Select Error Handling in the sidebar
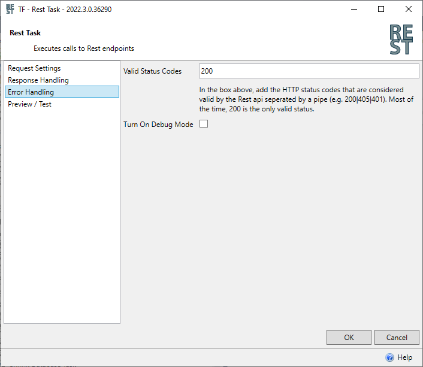This screenshot has height=367, width=423. (62, 92)
